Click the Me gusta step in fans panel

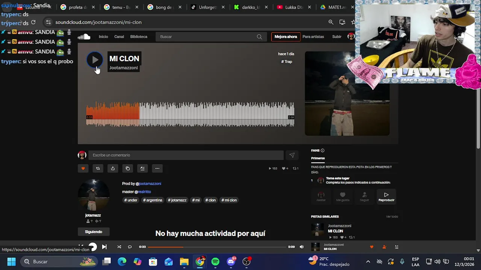point(343,196)
